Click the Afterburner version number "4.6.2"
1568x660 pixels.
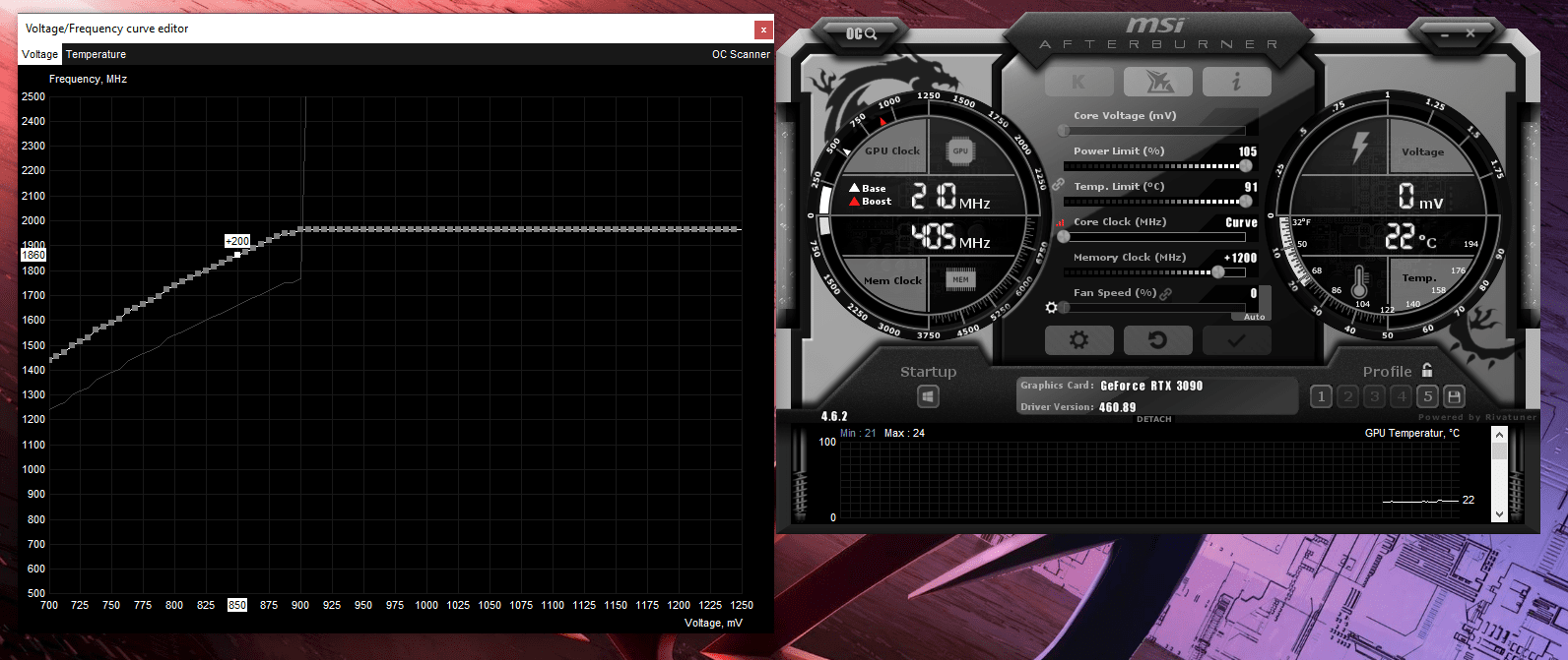click(x=834, y=416)
